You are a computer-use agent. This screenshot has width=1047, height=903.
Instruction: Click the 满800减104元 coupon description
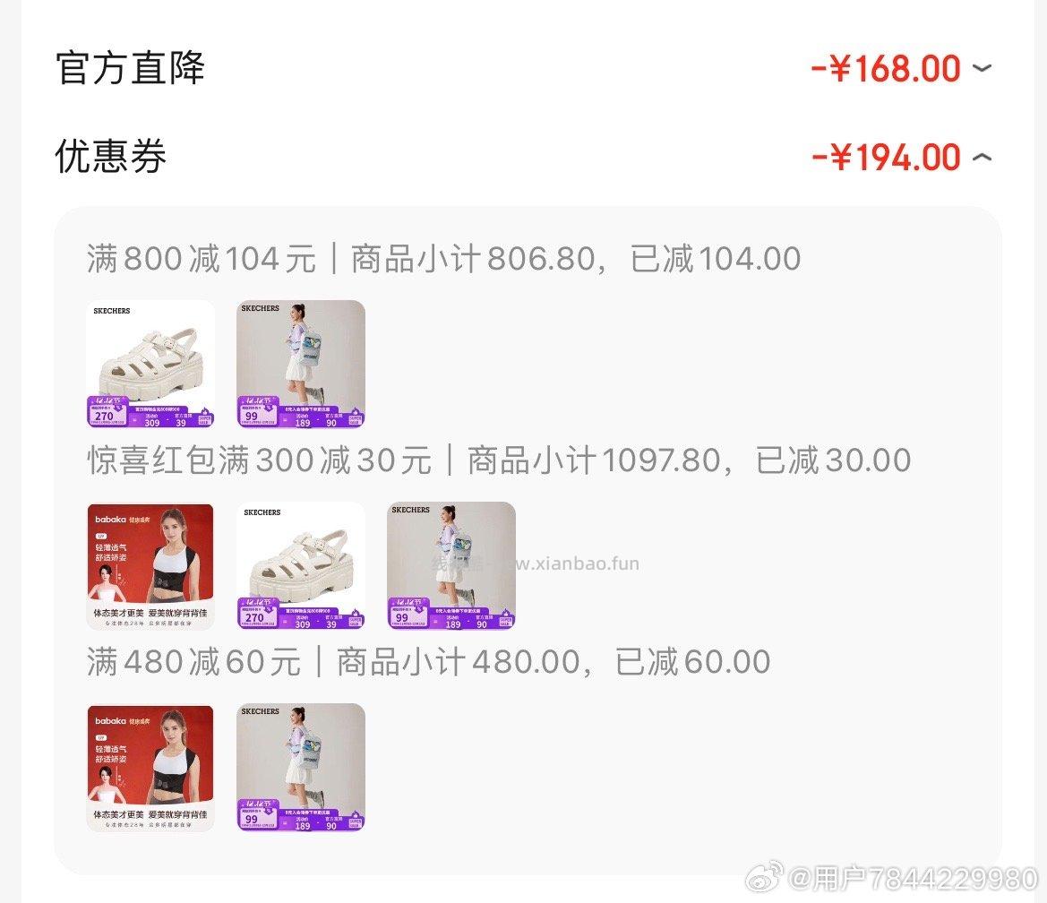pyautogui.click(x=201, y=259)
